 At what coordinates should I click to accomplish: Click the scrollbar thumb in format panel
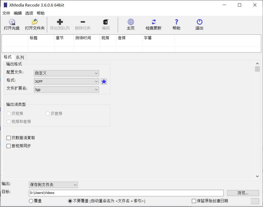point(257,69)
